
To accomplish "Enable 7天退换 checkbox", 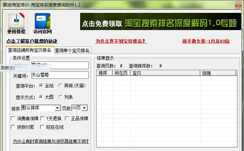I will (42, 119).
